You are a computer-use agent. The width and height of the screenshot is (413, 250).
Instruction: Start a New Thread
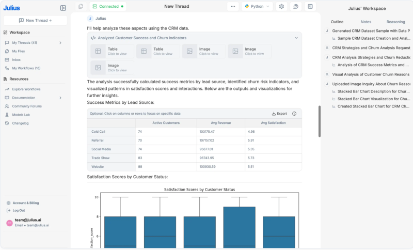click(35, 20)
